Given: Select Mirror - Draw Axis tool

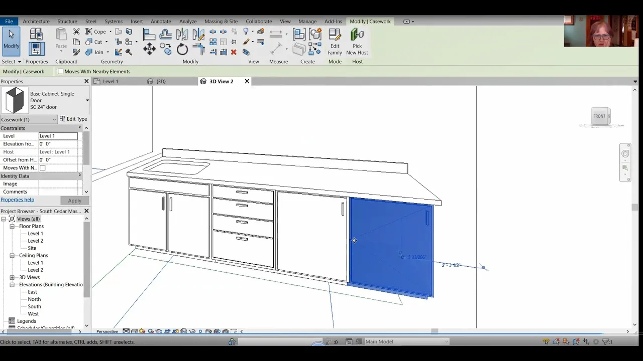Looking at the screenshot, I should [x=198, y=34].
